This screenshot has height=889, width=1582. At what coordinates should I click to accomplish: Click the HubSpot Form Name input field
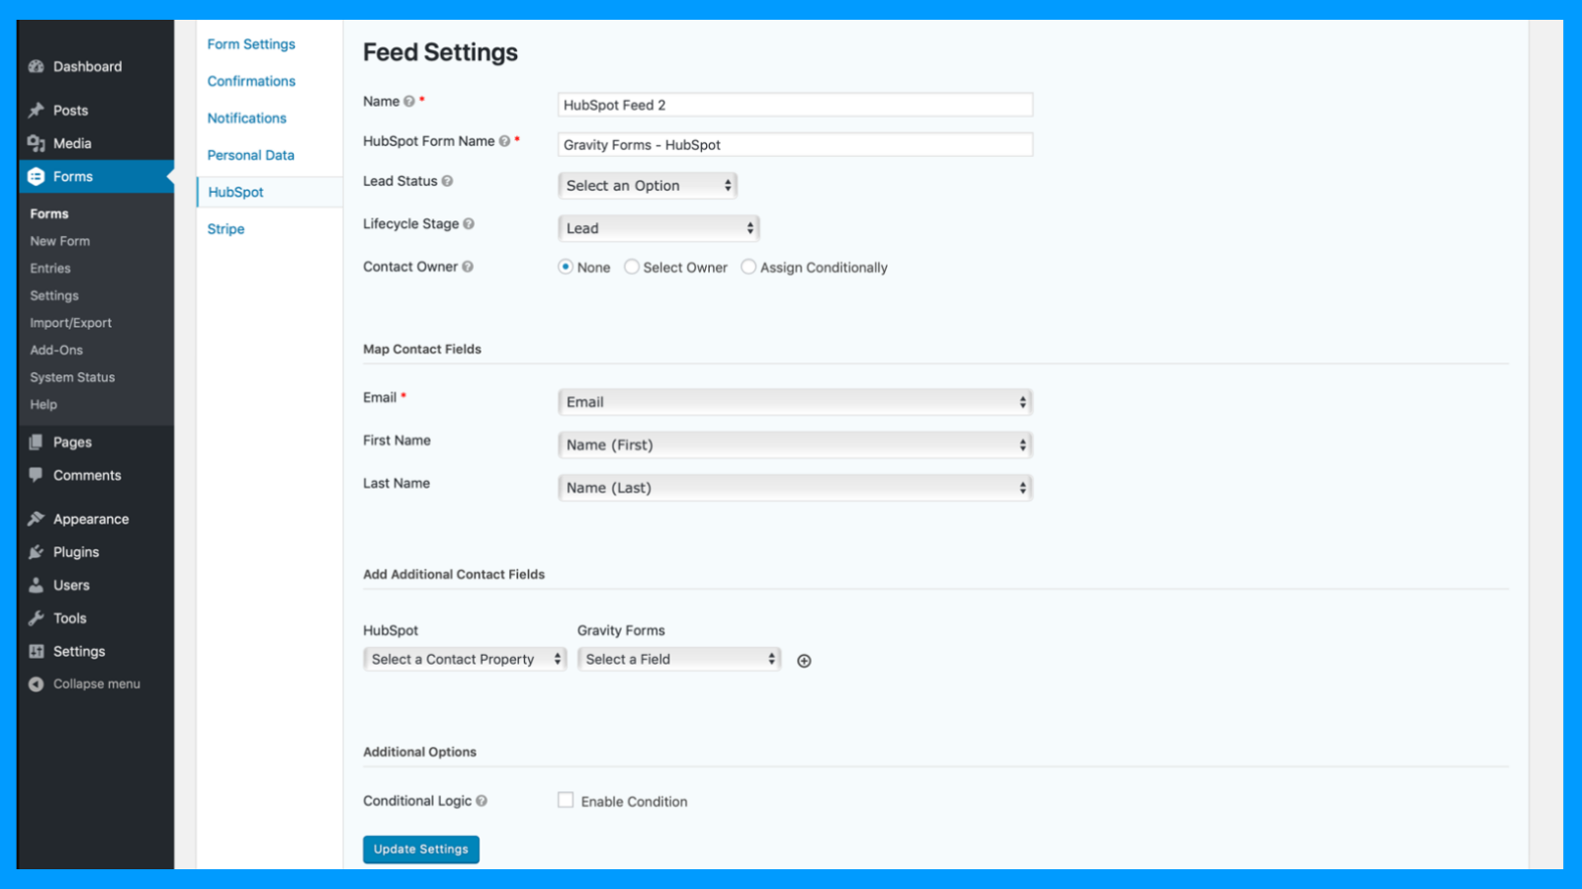[x=795, y=144]
